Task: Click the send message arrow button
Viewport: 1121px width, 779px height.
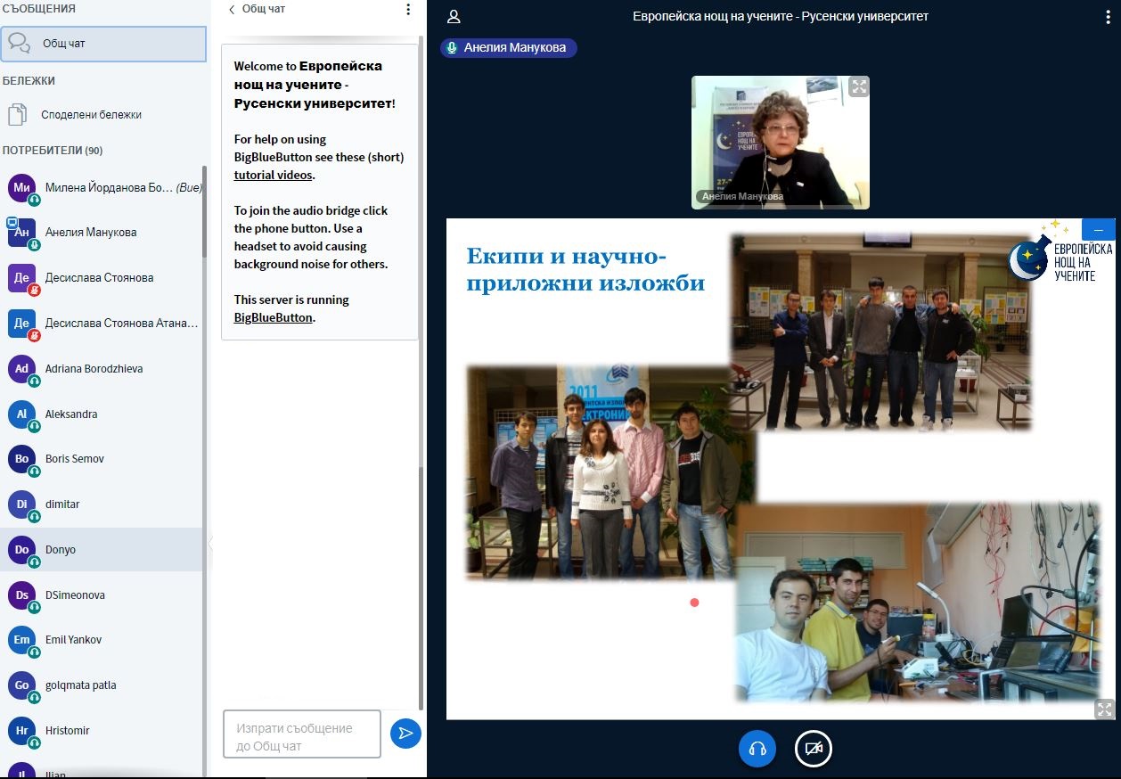Action: [x=405, y=734]
